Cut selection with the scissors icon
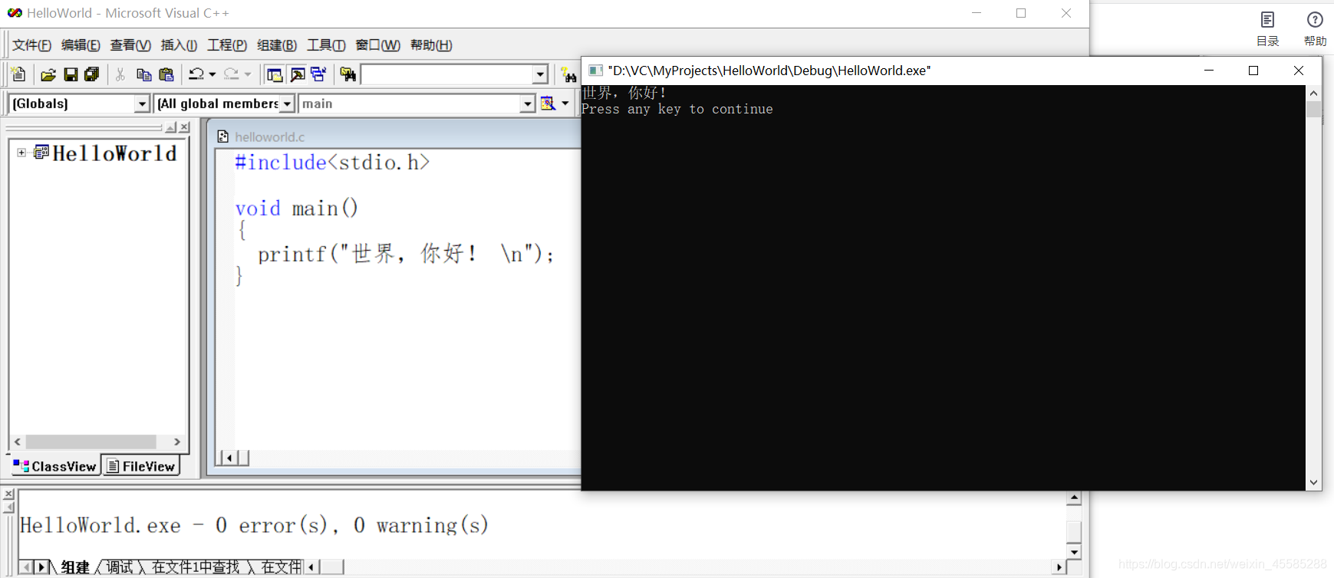 coord(120,74)
